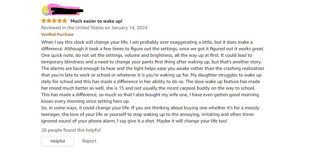Click the Report link

[89, 141]
